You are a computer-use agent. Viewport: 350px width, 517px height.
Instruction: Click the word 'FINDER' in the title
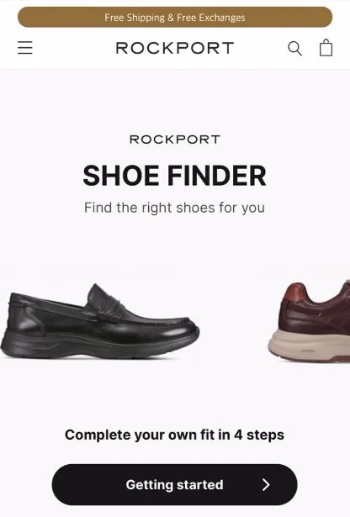coord(217,176)
